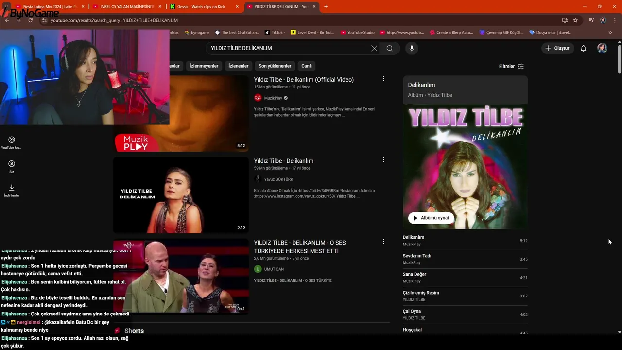Open the media control icon in browser toolbar
Viewport: 622px width, 350px height.
(591, 20)
